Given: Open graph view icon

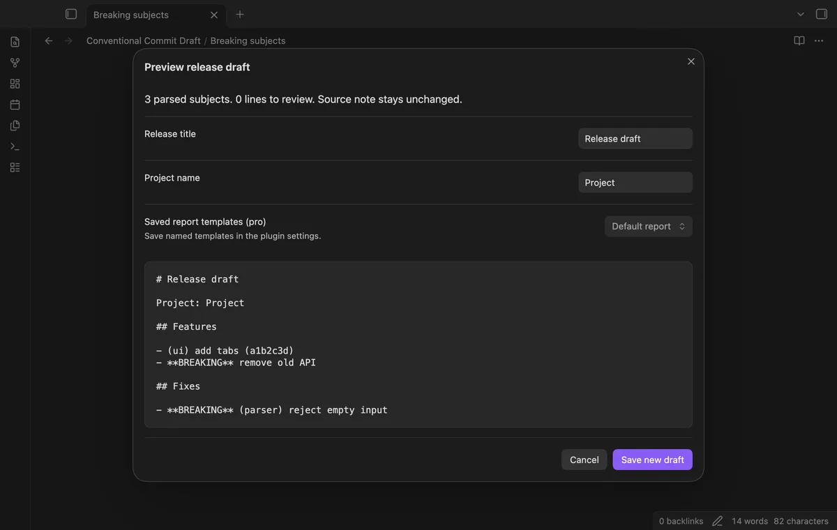Looking at the screenshot, I should [15, 63].
